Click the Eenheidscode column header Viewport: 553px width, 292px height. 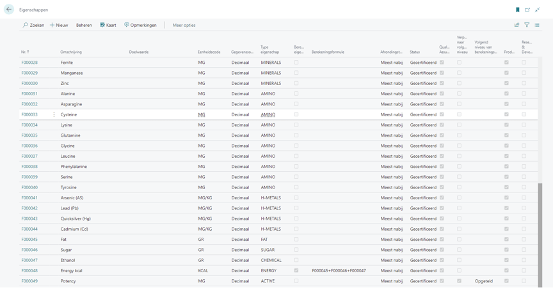coord(209,52)
